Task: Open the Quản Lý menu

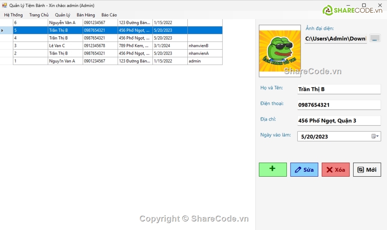Action: point(62,15)
